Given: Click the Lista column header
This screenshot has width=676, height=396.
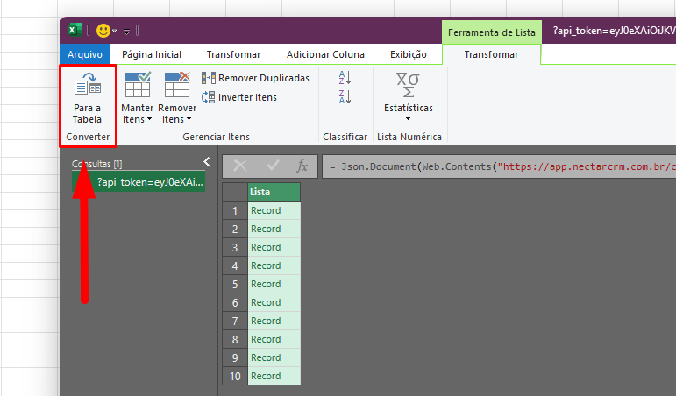Looking at the screenshot, I should click(274, 192).
